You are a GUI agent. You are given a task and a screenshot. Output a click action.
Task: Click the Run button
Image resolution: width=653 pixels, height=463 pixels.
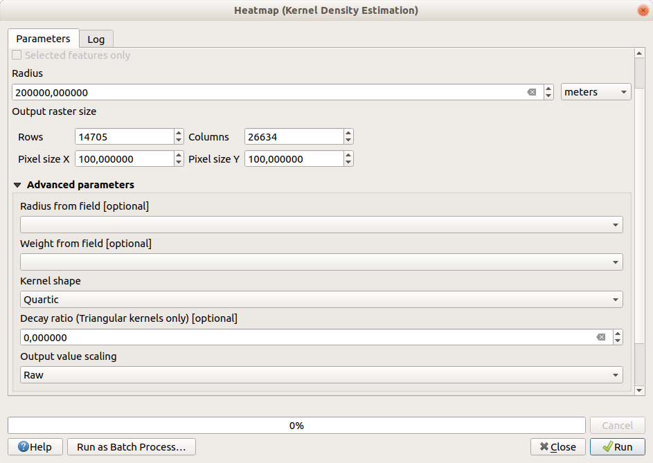(616, 447)
